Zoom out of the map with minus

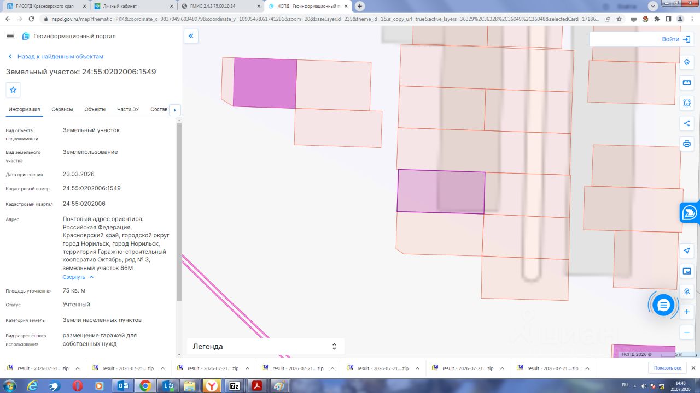687,332
